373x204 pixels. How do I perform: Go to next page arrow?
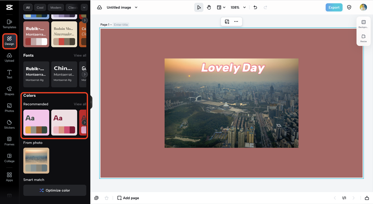(x=353, y=198)
